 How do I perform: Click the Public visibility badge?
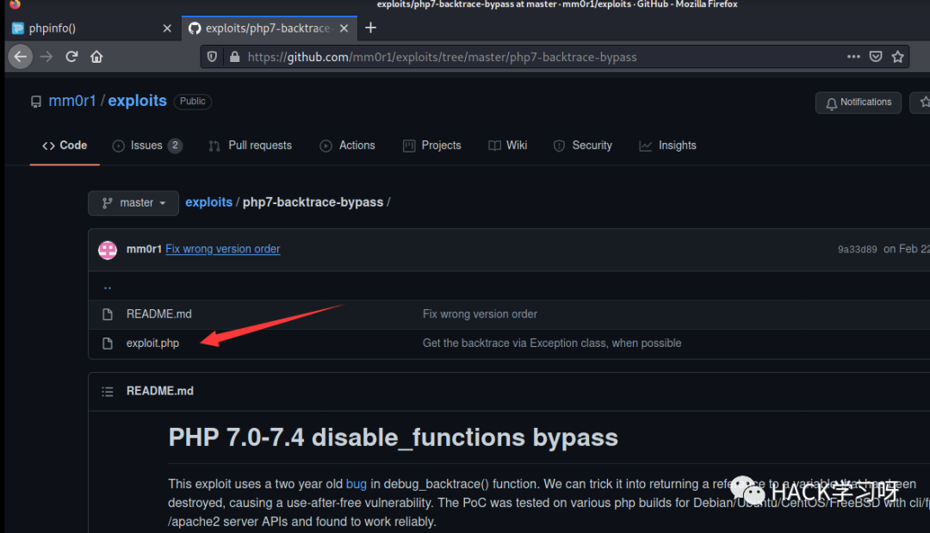tap(193, 102)
